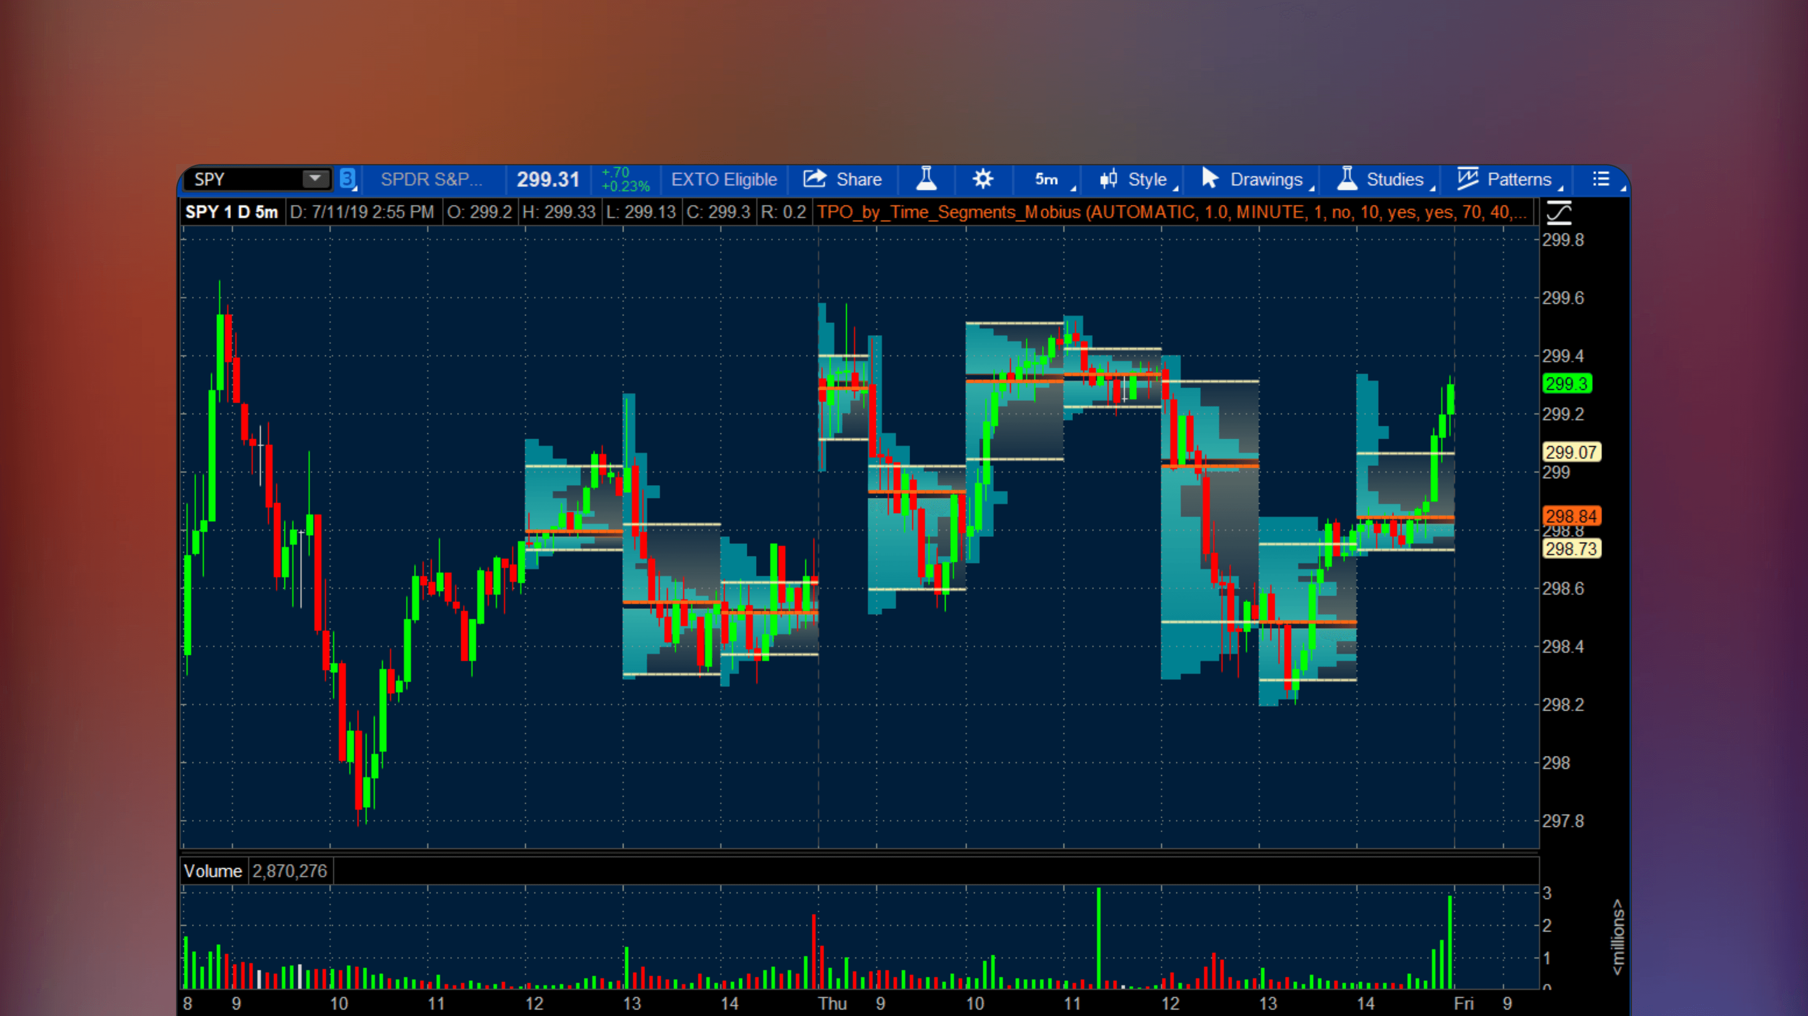Click the list menu icon at toolbar's far right
The height and width of the screenshot is (1016, 1808).
point(1602,179)
